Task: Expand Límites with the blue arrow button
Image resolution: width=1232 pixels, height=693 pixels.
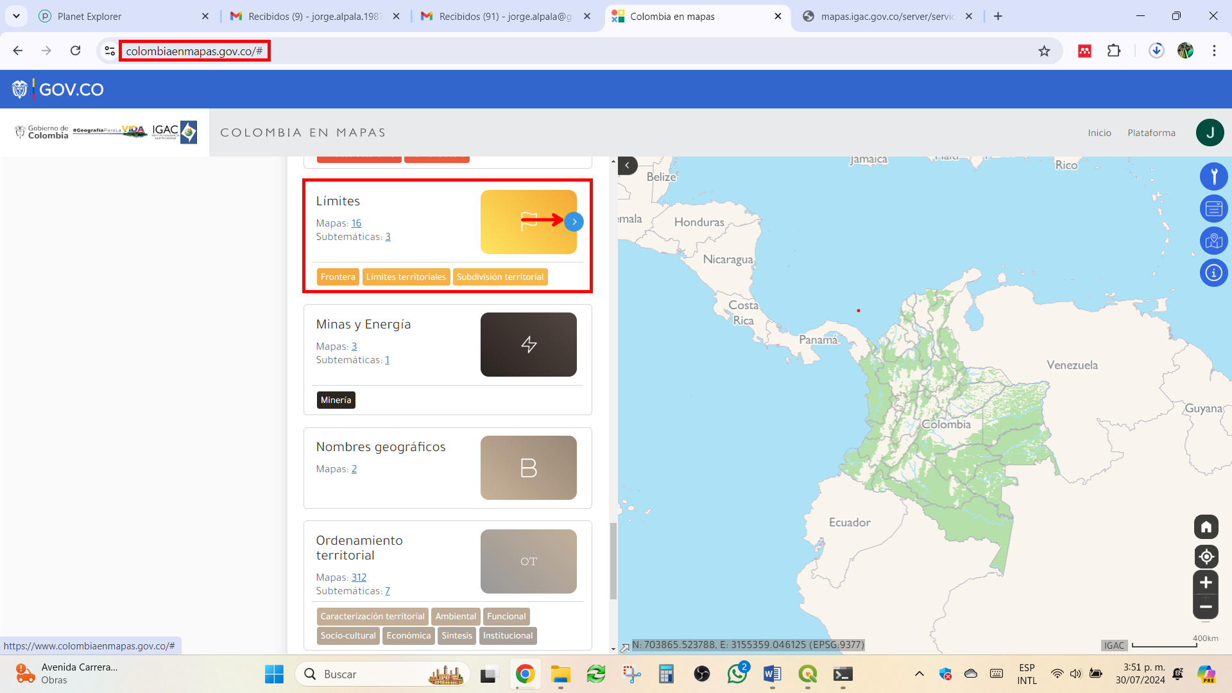Action: 574,221
